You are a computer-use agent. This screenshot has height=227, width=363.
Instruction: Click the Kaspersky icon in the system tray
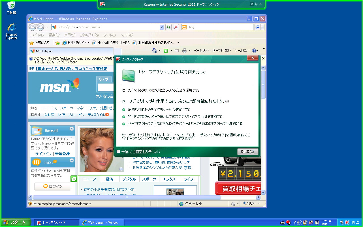[347, 222]
